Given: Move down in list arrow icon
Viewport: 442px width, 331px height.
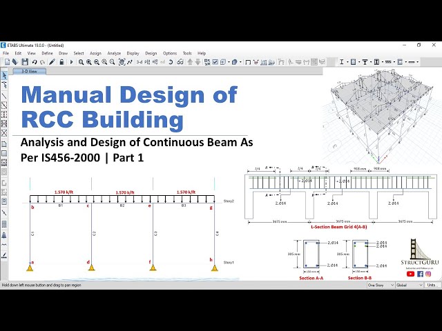Looking at the screenshot, I should click(x=198, y=62).
